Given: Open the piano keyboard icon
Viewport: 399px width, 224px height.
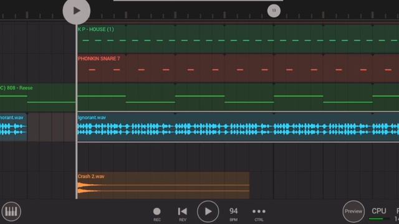Looking at the screenshot, I should (11, 212).
